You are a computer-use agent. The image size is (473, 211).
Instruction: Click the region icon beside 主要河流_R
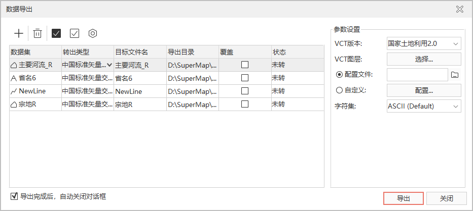coord(14,65)
